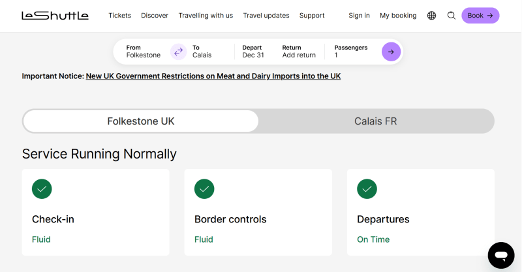
Task: Click Add return date field
Action: [x=299, y=55]
